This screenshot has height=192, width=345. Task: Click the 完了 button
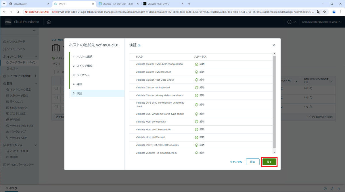tap(269, 162)
